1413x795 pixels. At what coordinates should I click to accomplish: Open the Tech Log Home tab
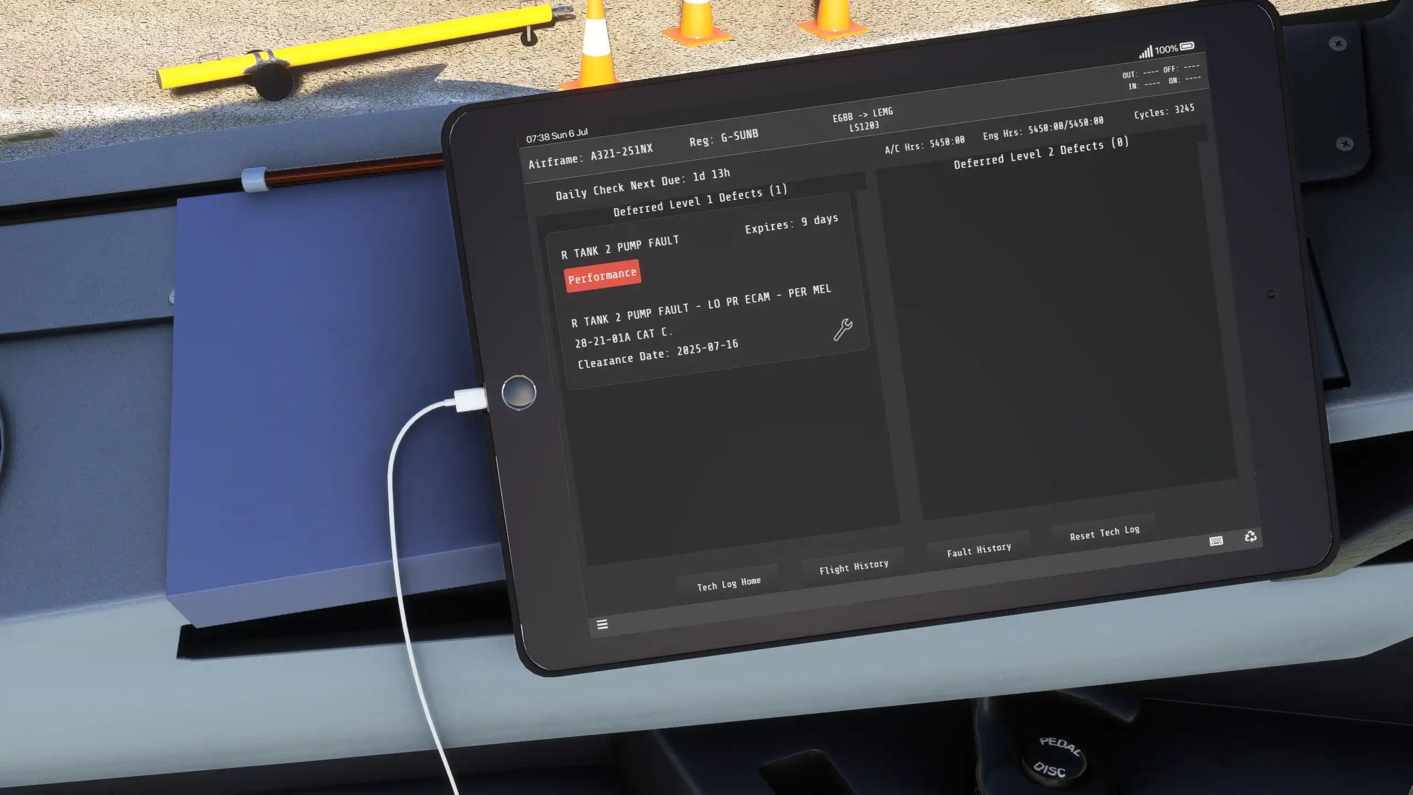(729, 584)
